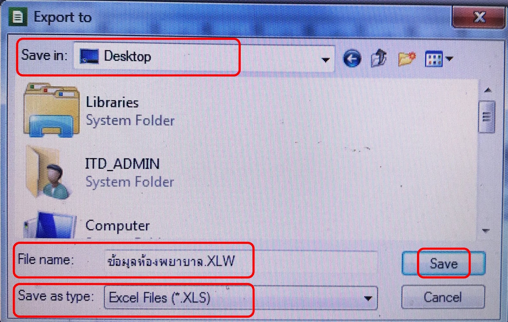This screenshot has height=322, width=508.
Task: Click inside the File name field
Action: pos(241,261)
